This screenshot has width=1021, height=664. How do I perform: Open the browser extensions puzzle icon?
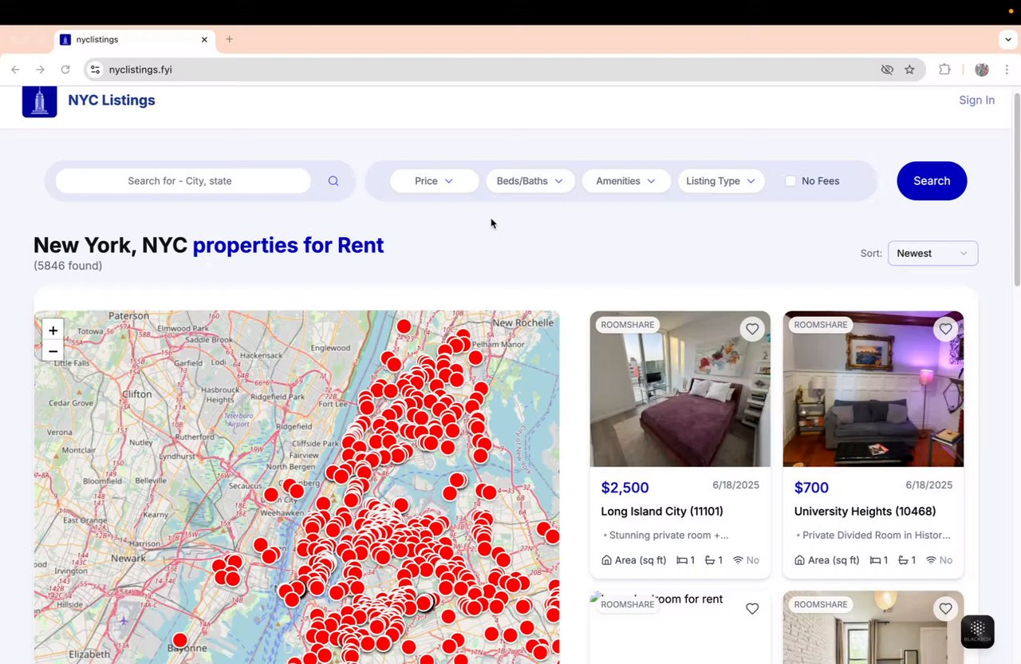tap(944, 69)
